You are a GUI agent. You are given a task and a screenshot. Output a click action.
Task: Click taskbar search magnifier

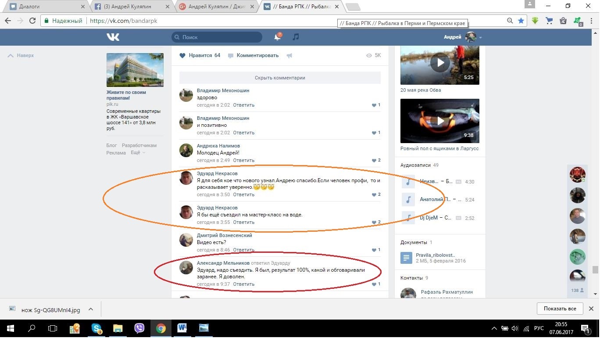coord(32,328)
